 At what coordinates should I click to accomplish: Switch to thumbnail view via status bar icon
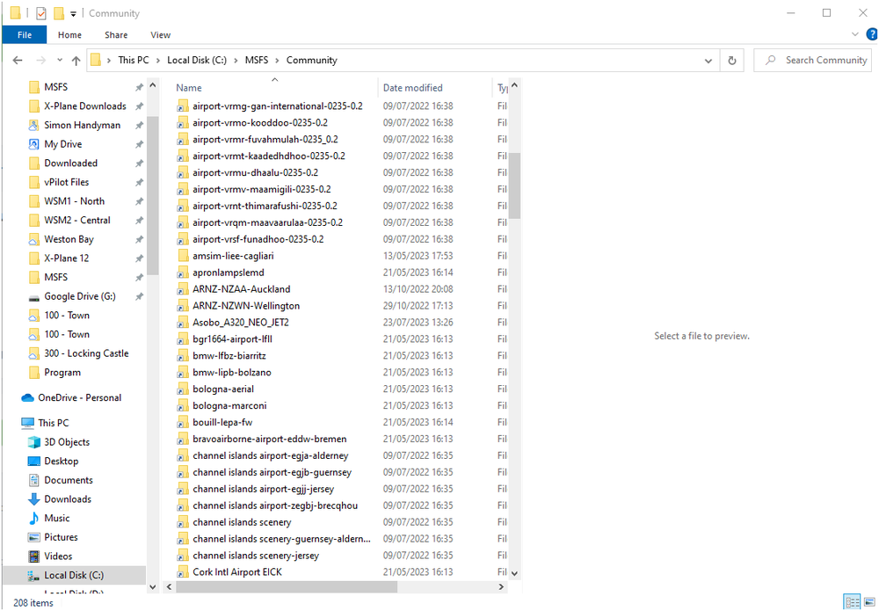pyautogui.click(x=869, y=601)
